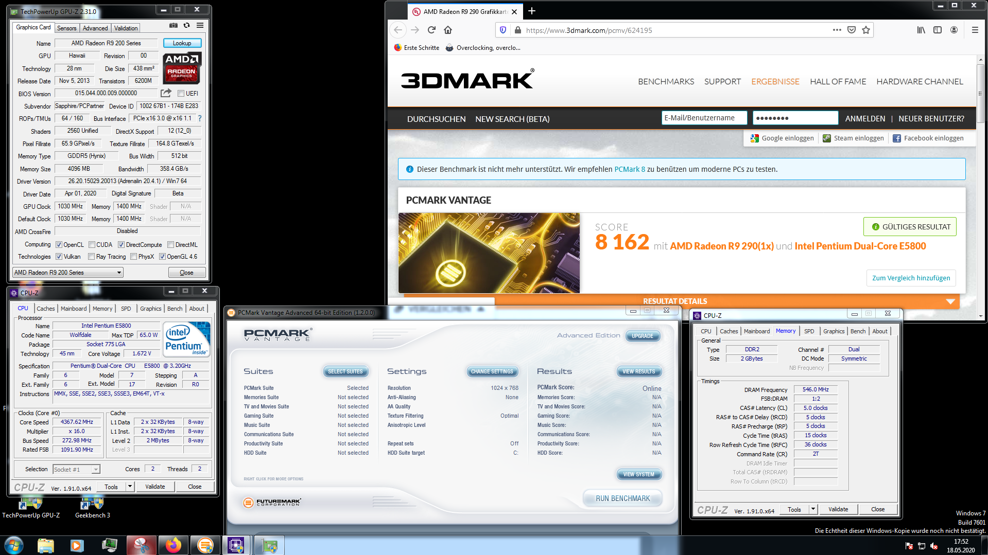988x555 pixels.
Task: Click Zum Vergleich hinzufügen button
Action: click(911, 278)
